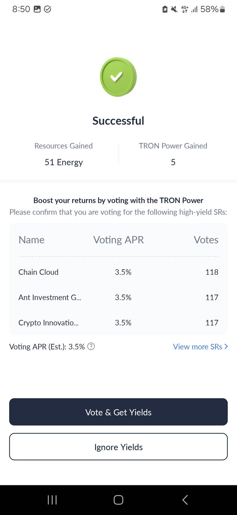Expand the View more SRs chevron
The width and height of the screenshot is (237, 515).
click(x=226, y=346)
